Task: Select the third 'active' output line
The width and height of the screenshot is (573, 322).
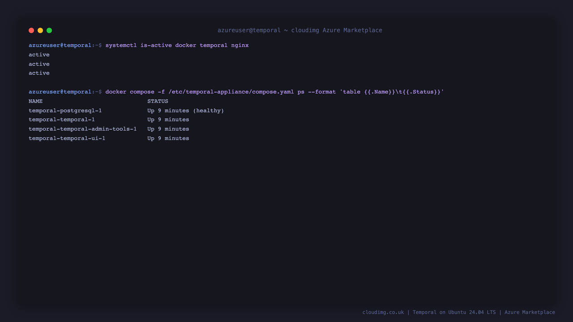Action: (x=39, y=73)
